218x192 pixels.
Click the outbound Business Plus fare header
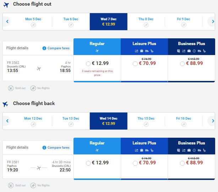(191, 47)
